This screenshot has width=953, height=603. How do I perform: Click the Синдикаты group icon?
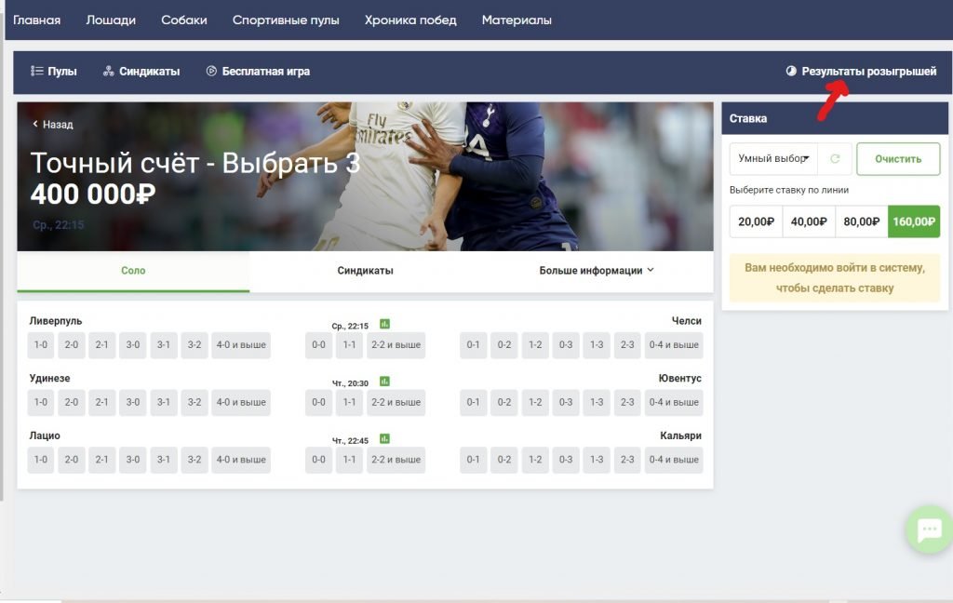tap(108, 71)
